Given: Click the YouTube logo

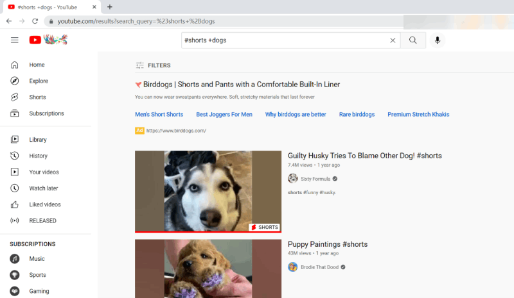Looking at the screenshot, I should point(48,40).
